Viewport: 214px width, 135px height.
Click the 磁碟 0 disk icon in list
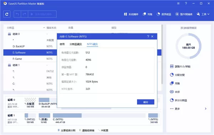[9, 34]
